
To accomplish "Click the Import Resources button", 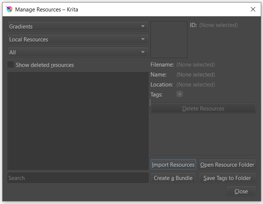I will click(173, 165).
